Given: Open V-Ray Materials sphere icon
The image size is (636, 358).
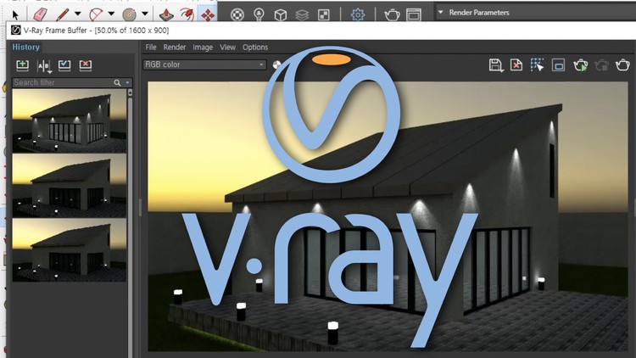Looking at the screenshot, I should (x=237, y=15).
